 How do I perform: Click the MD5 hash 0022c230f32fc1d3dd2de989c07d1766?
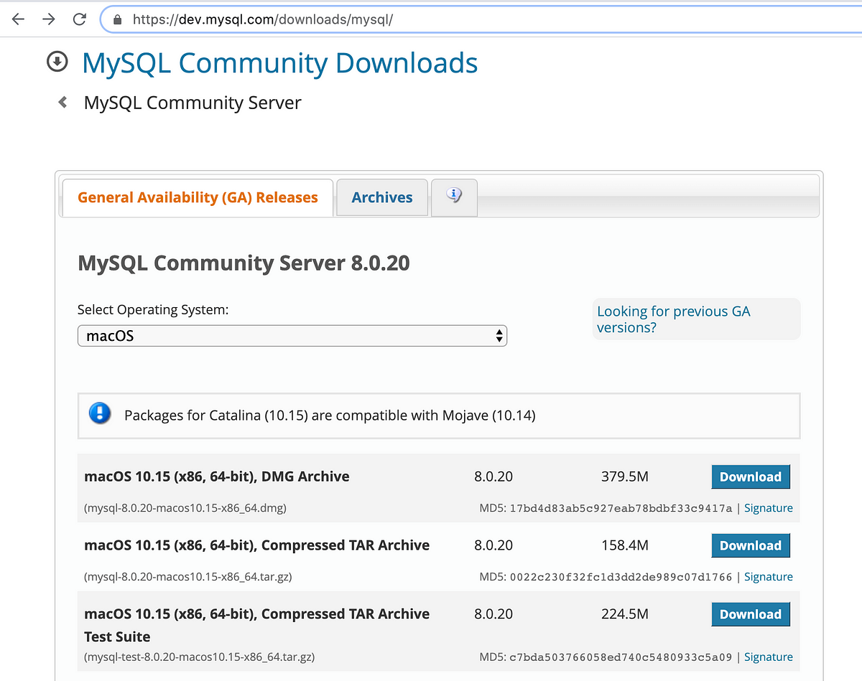[621, 577]
